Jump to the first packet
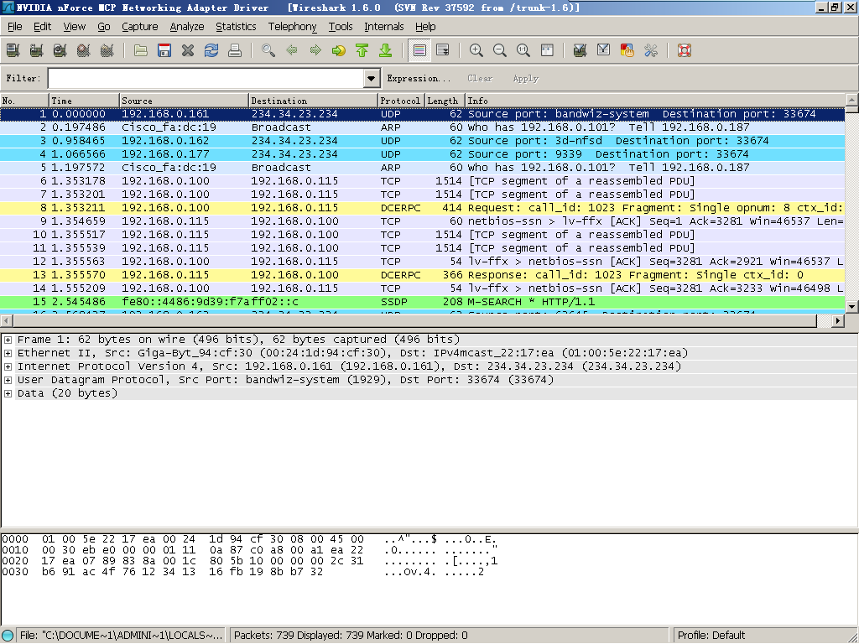The width and height of the screenshot is (859, 644). pyautogui.click(x=362, y=51)
